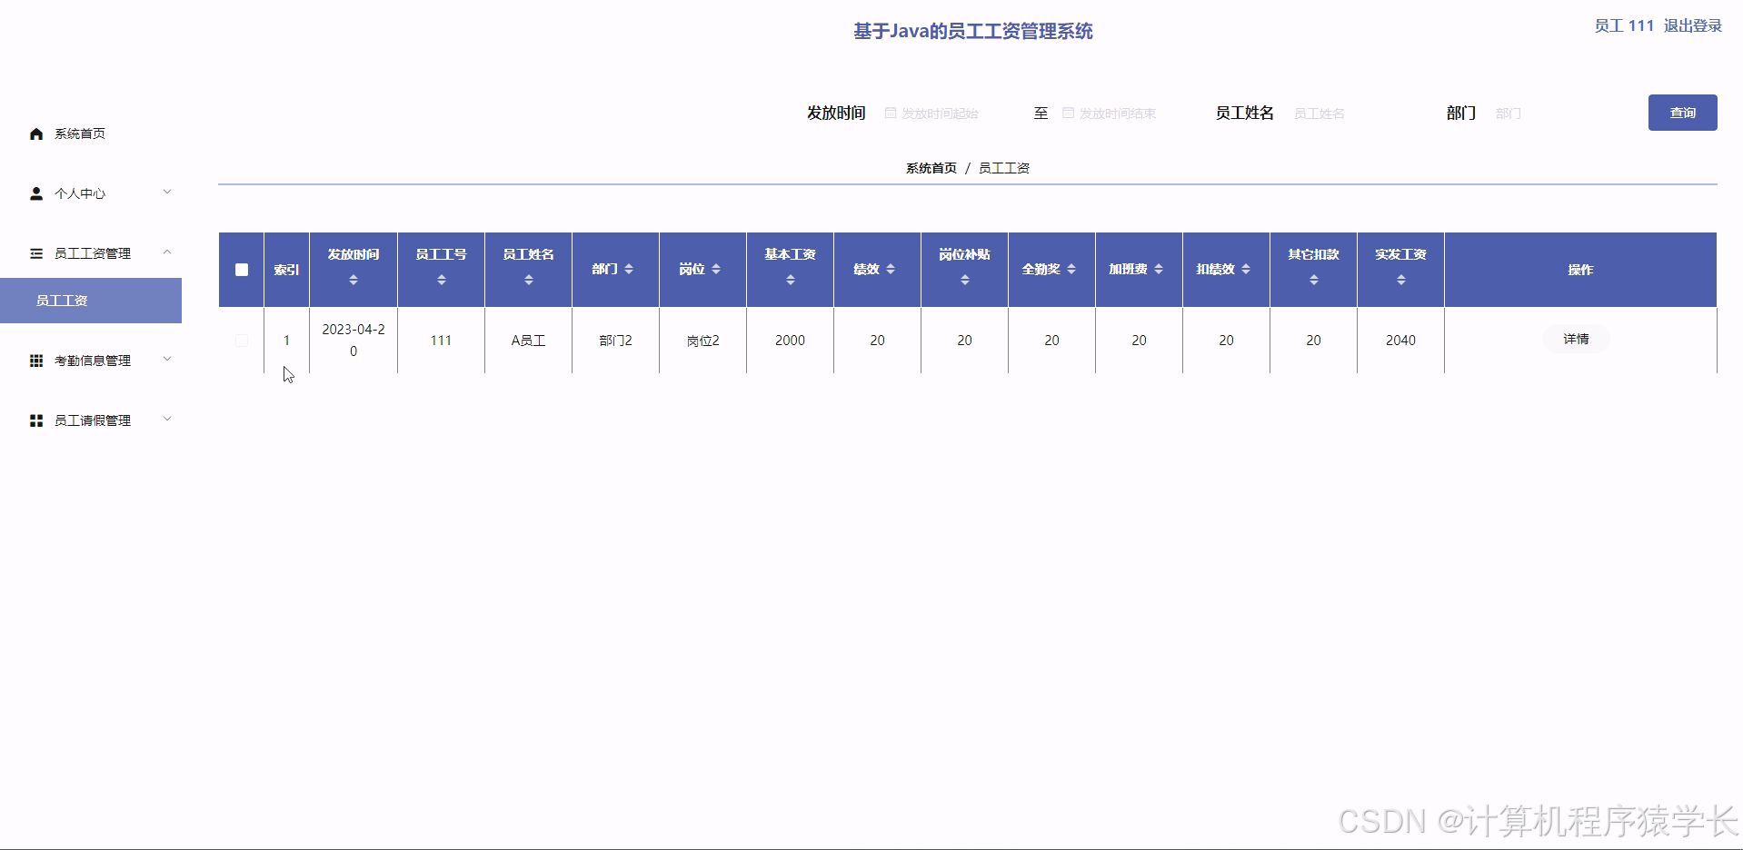This screenshot has width=1743, height=850.
Task: Sort the table by 实发工资 column
Action: click(1399, 282)
